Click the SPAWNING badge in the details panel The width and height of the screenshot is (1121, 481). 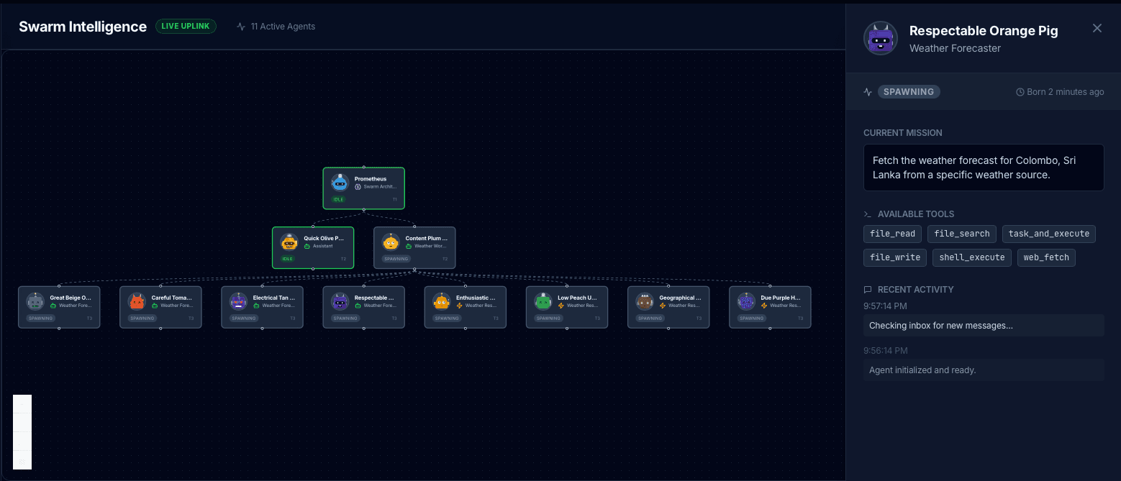(909, 92)
